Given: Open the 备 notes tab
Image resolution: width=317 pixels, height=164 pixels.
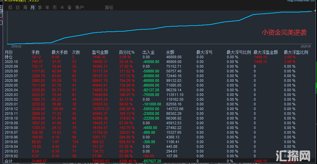Looking at the screenshot, I should coord(69,7).
